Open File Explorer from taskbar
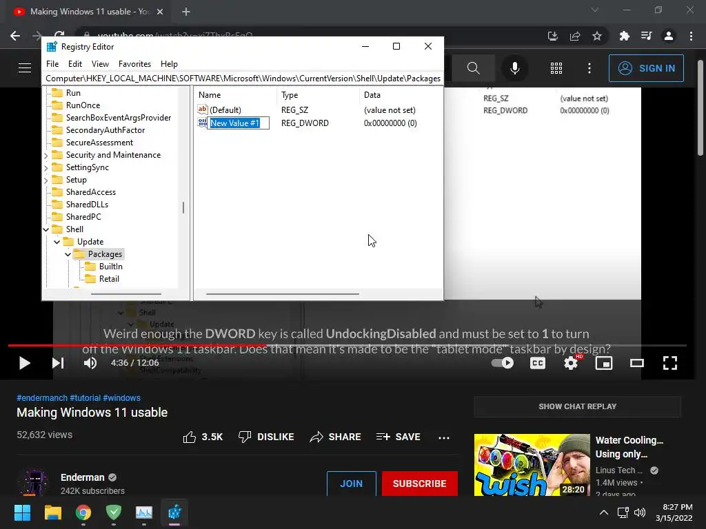 coord(52,512)
